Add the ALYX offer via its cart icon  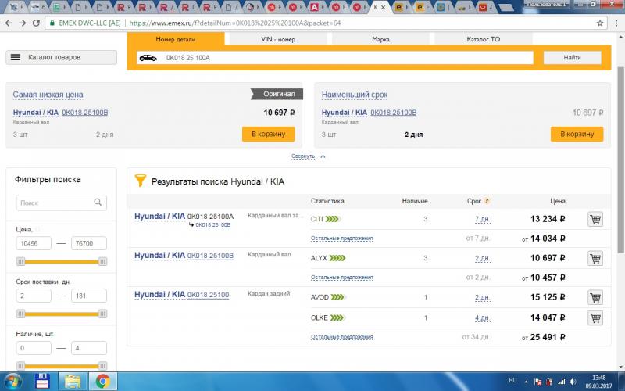(595, 258)
